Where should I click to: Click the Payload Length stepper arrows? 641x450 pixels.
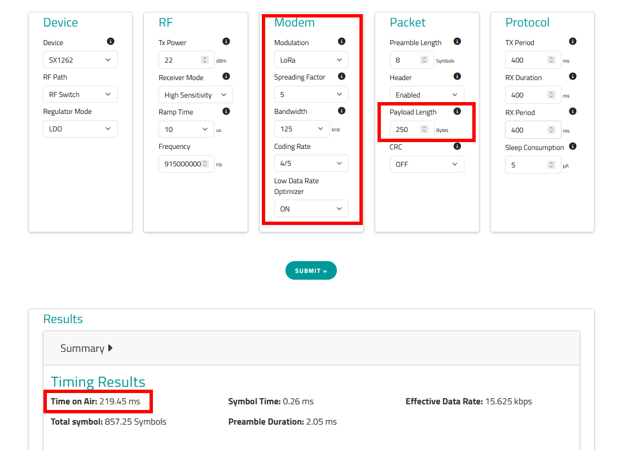[x=425, y=130]
